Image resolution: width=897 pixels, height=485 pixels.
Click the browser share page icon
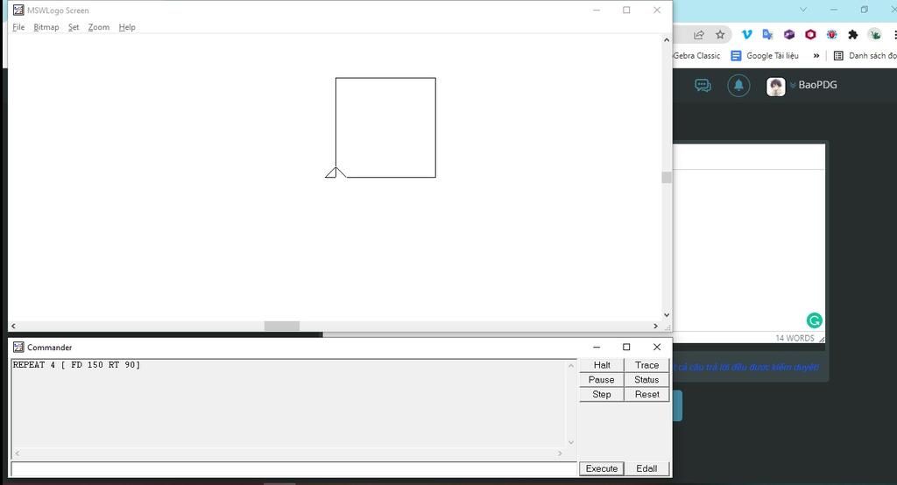coord(699,35)
